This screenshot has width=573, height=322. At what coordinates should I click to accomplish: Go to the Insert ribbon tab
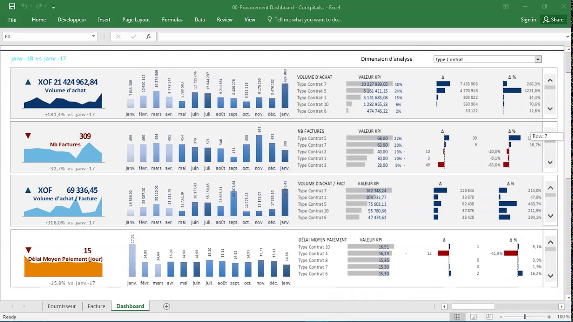[104, 20]
